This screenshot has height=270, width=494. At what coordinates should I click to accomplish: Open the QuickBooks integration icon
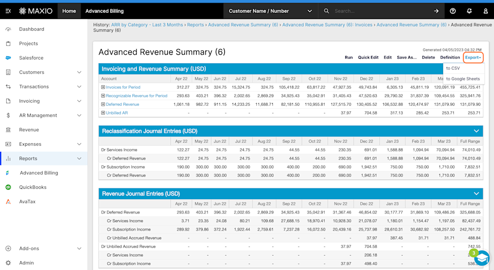click(8, 187)
